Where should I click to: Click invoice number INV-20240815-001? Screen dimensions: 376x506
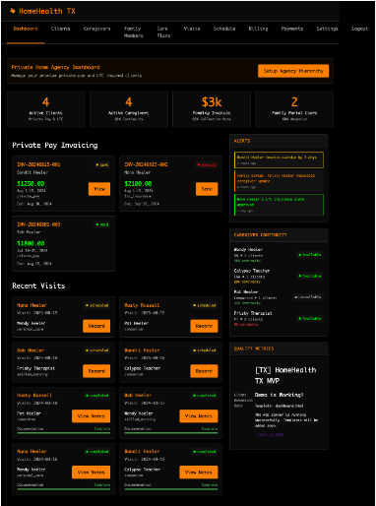tap(38, 164)
